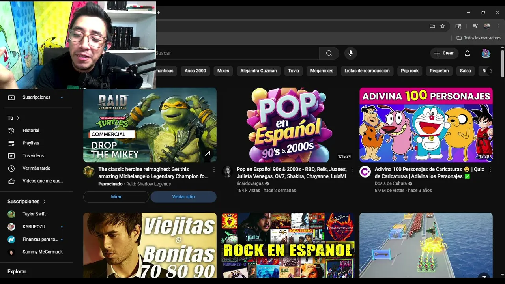
Task: Select the Alejandra Guzmán chip
Action: [x=258, y=71]
